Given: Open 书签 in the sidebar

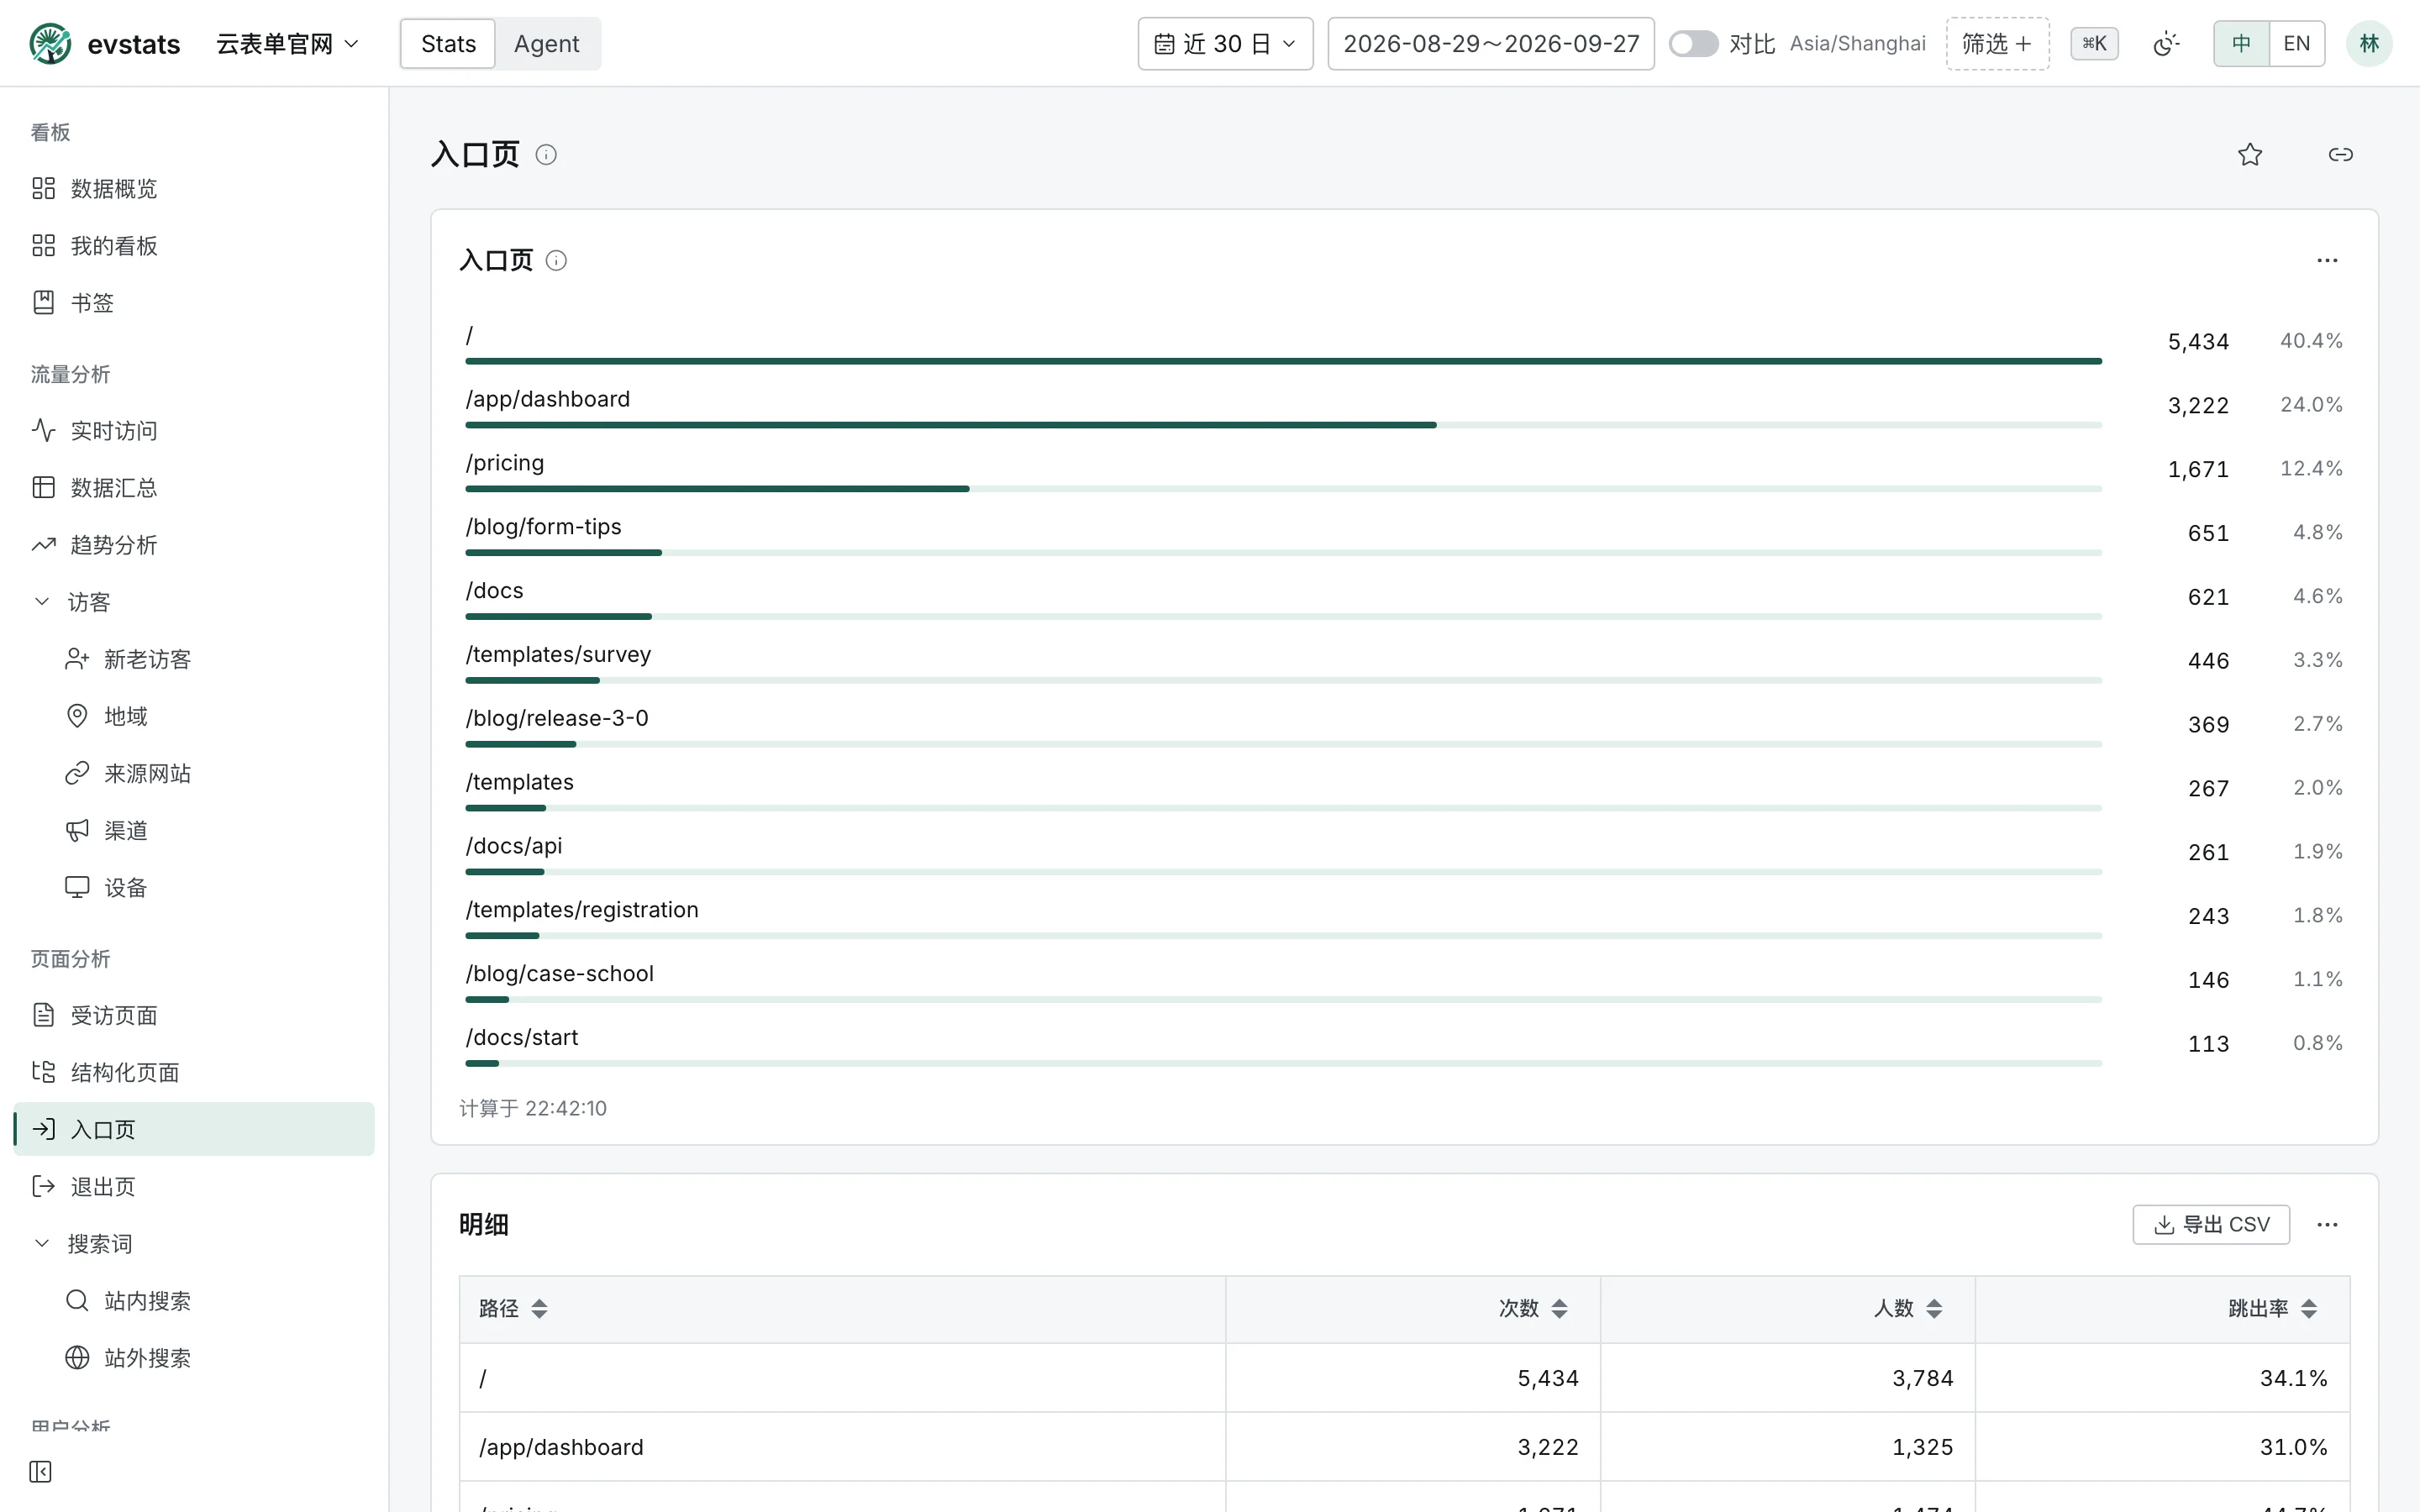Looking at the screenshot, I should coord(194,303).
